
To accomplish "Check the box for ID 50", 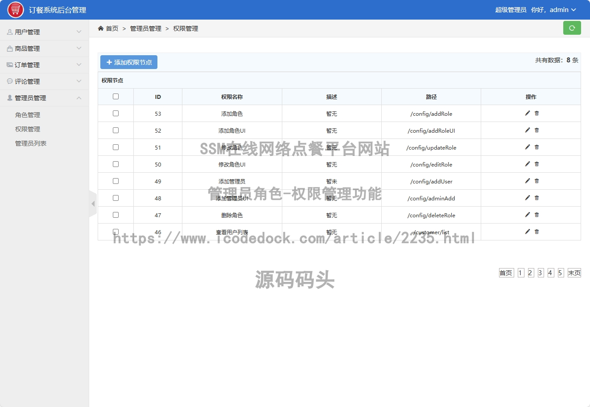I will click(116, 164).
